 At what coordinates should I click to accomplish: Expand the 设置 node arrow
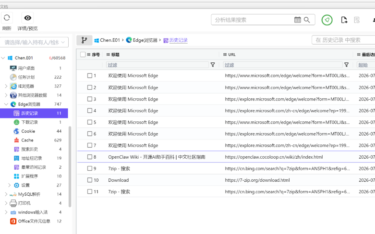click(x=9, y=185)
